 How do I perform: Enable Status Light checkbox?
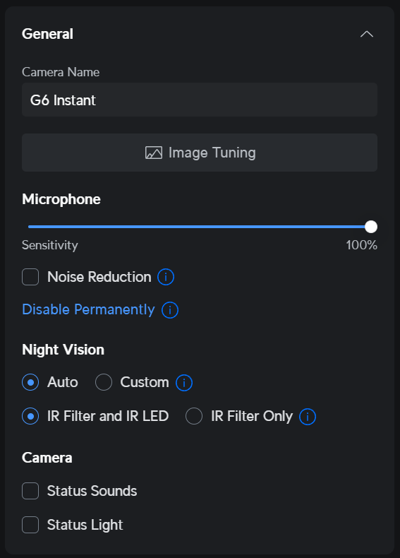pyautogui.click(x=30, y=525)
